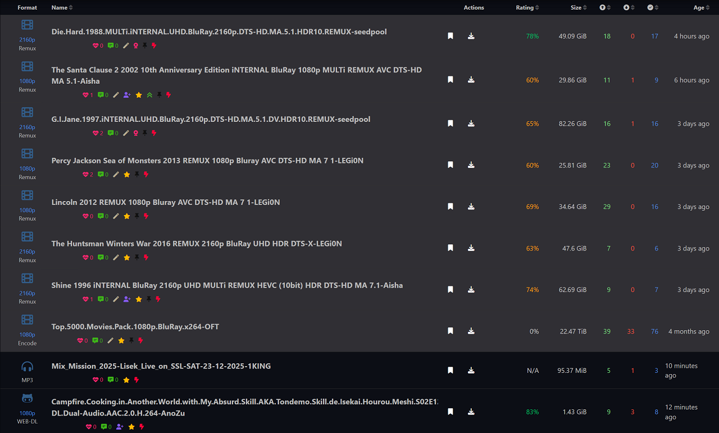Toggle bookmark on Shine 1996 torrent
Image resolution: width=719 pixels, height=433 pixels.
pyautogui.click(x=450, y=290)
